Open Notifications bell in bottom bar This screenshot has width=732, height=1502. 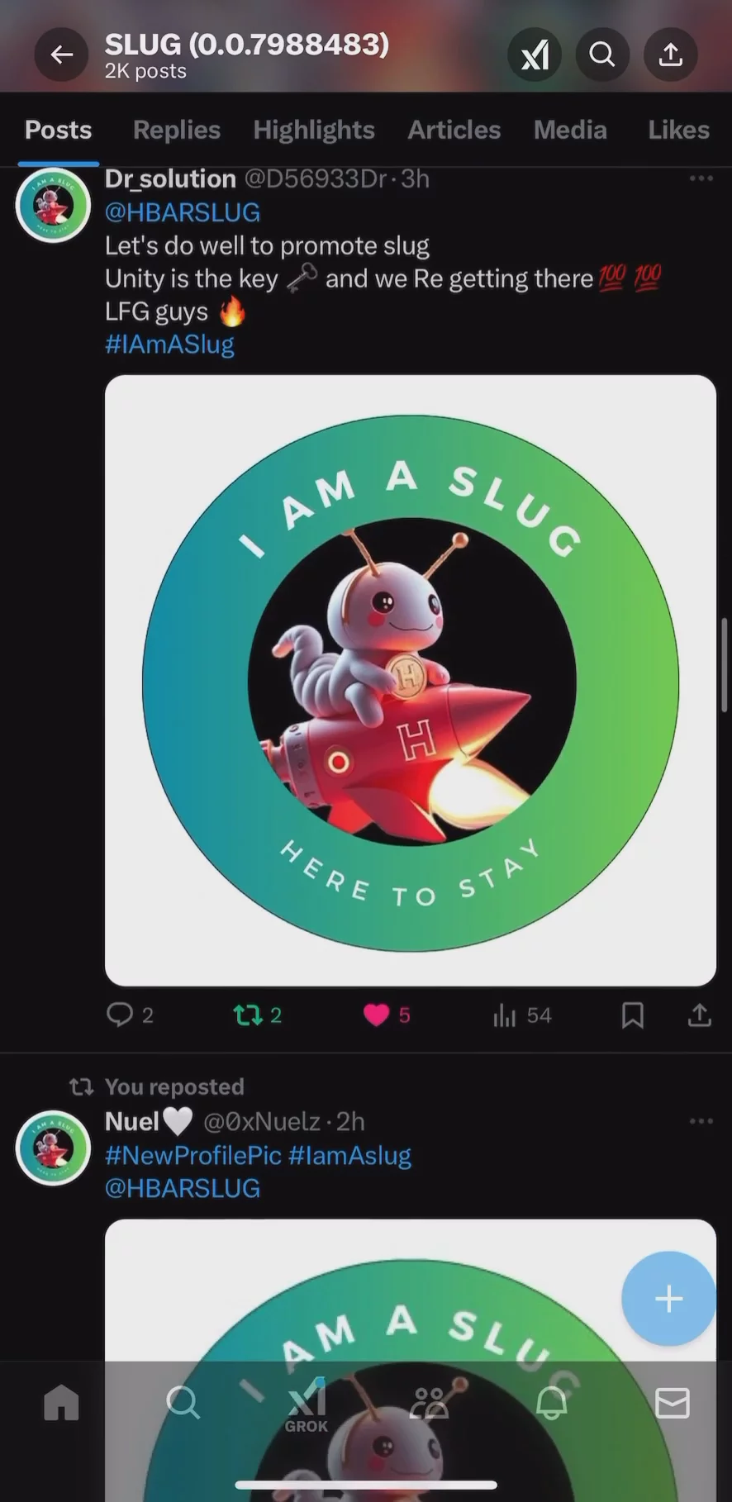click(551, 1403)
